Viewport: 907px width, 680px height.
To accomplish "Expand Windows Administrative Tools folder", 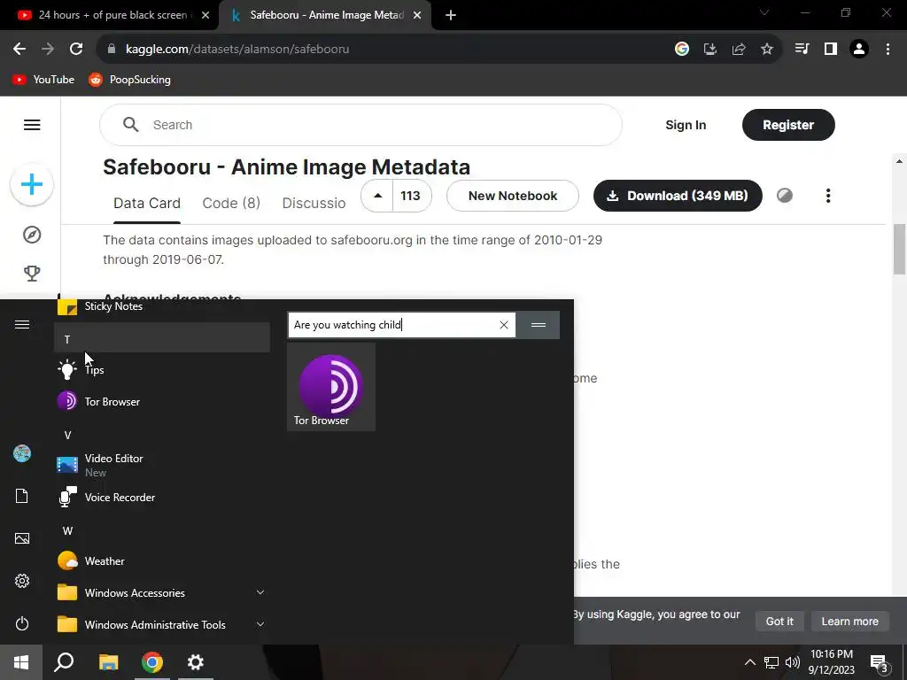I will [x=162, y=624].
